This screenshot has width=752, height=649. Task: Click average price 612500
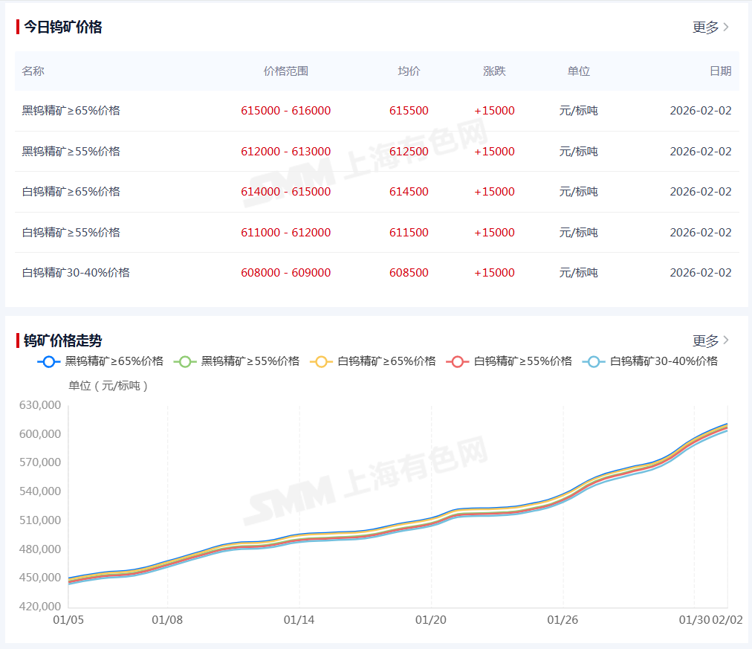[409, 152]
